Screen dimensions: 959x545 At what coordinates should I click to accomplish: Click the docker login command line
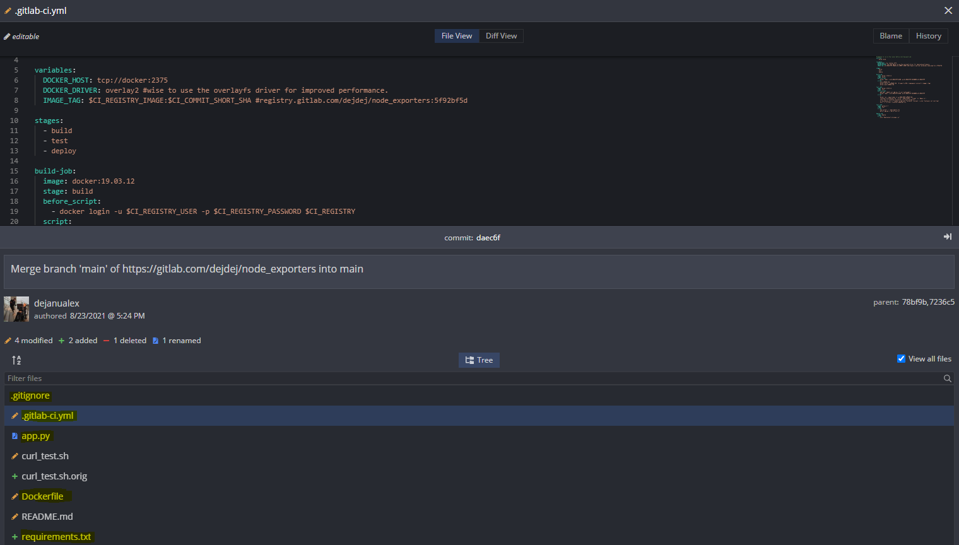(203, 211)
